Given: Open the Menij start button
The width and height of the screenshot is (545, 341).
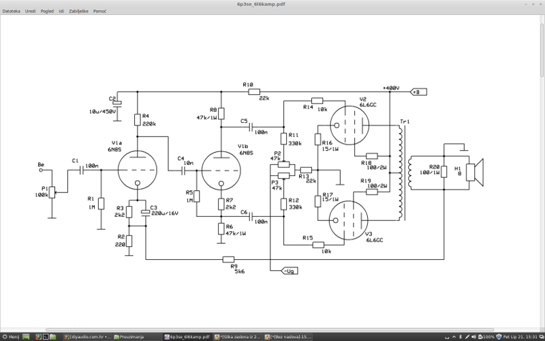Looking at the screenshot, I should pos(10,337).
